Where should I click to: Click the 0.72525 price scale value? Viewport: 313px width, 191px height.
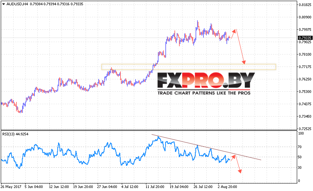(x=305, y=129)
